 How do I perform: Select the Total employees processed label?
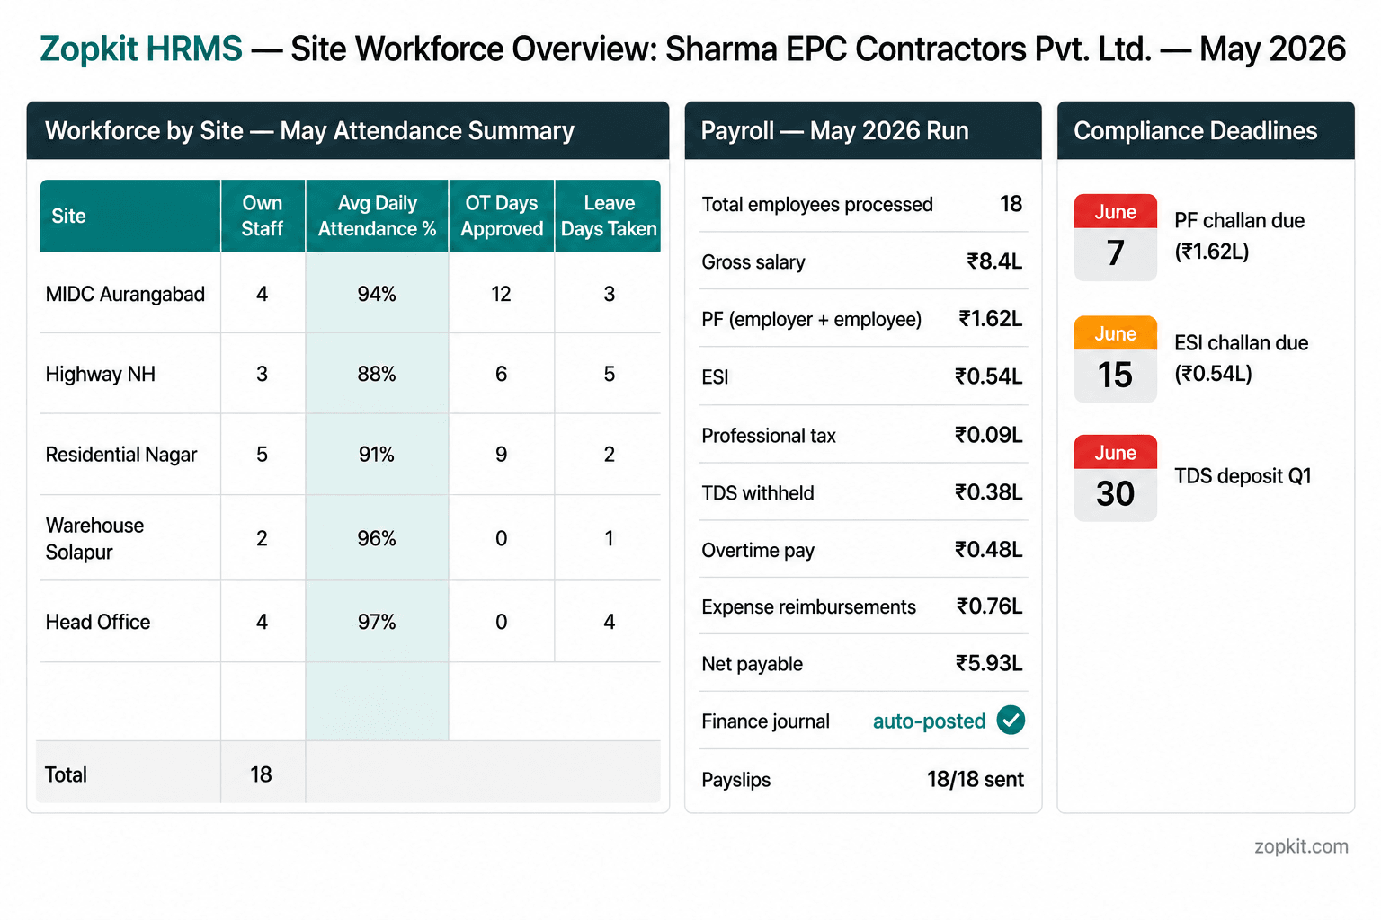click(817, 205)
